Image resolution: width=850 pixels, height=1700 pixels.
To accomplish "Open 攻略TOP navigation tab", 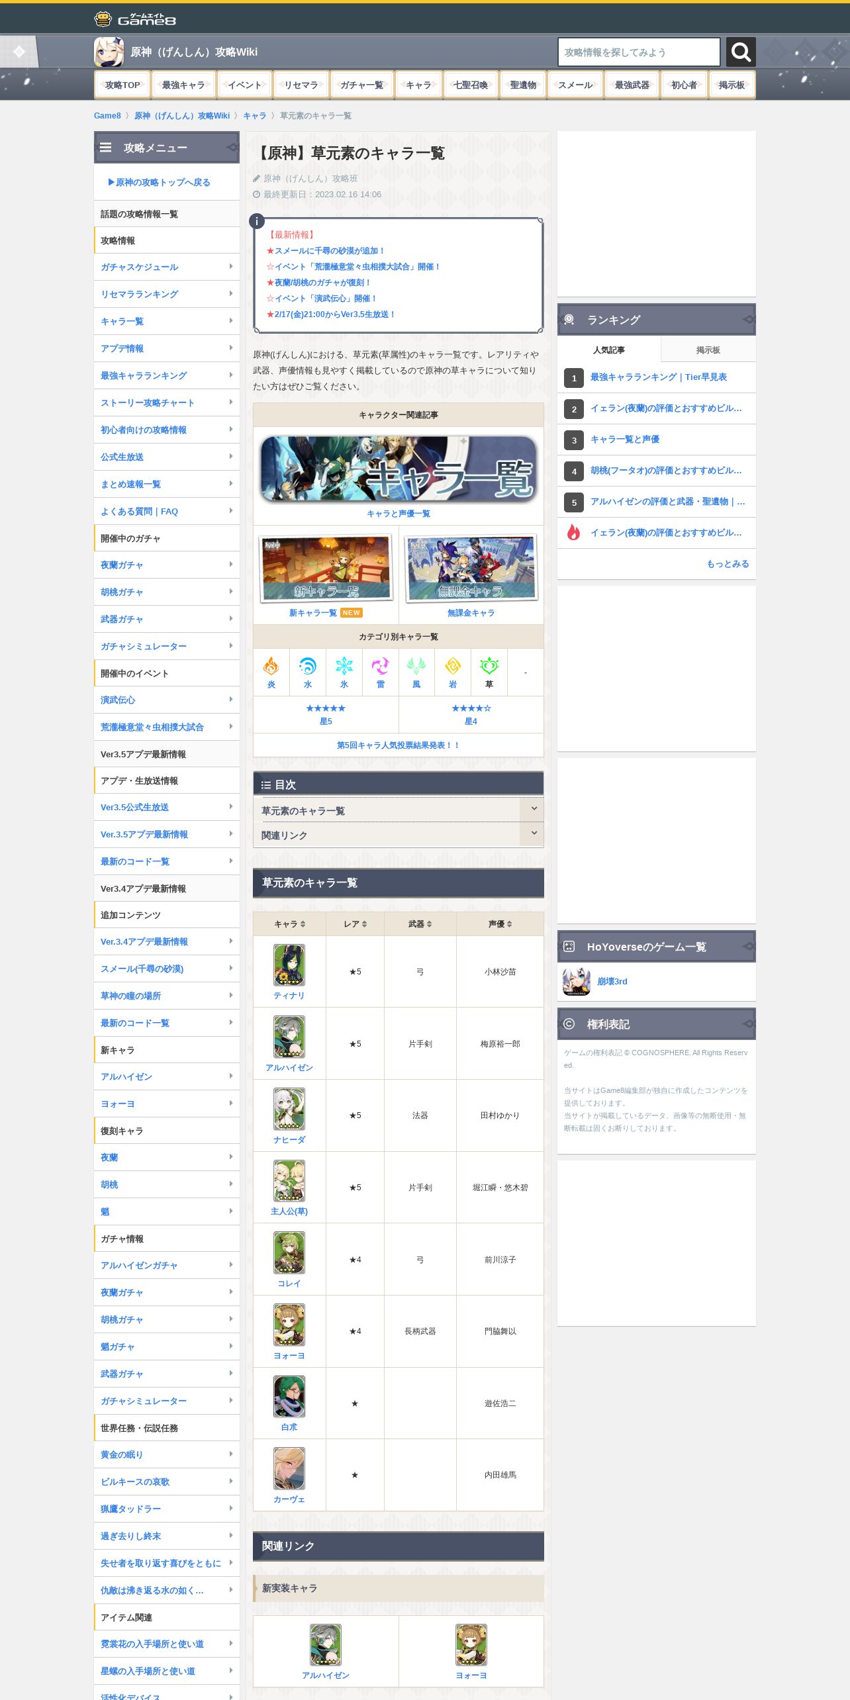I will coord(122,85).
